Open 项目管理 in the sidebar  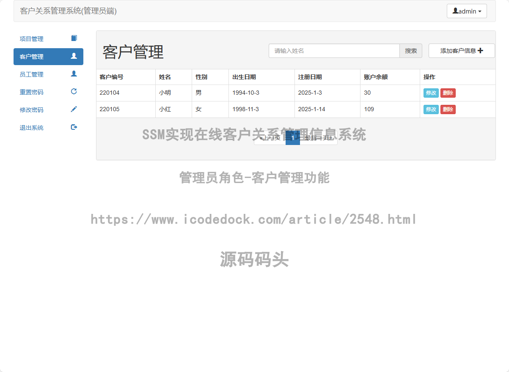(48, 39)
